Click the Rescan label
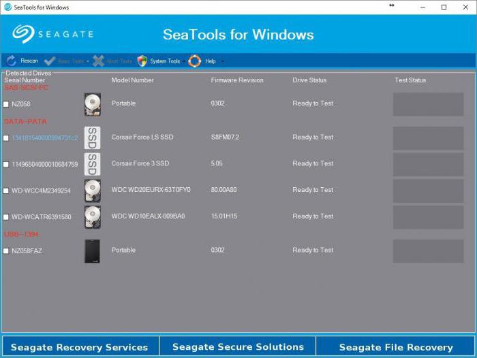 coord(29,61)
